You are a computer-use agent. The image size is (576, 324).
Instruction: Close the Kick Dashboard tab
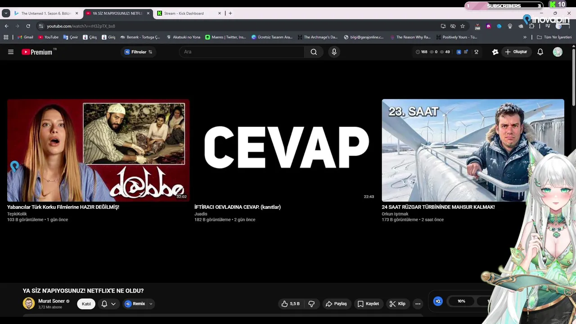[220, 13]
